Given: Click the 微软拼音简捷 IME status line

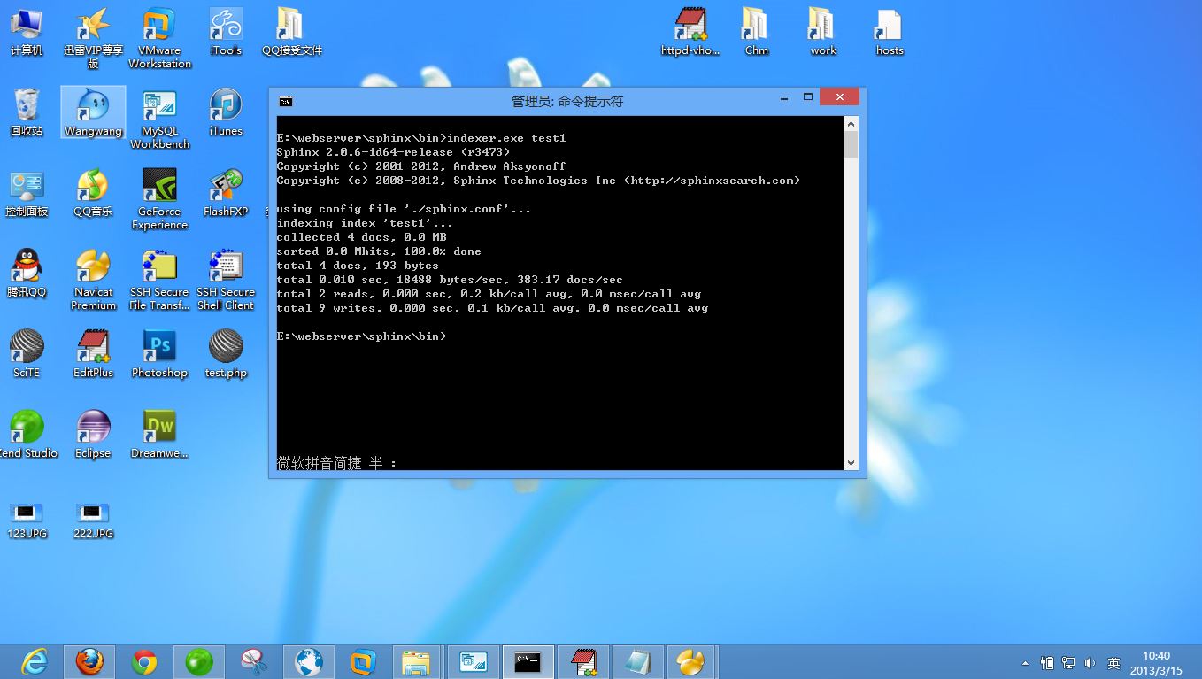Looking at the screenshot, I should 337,463.
